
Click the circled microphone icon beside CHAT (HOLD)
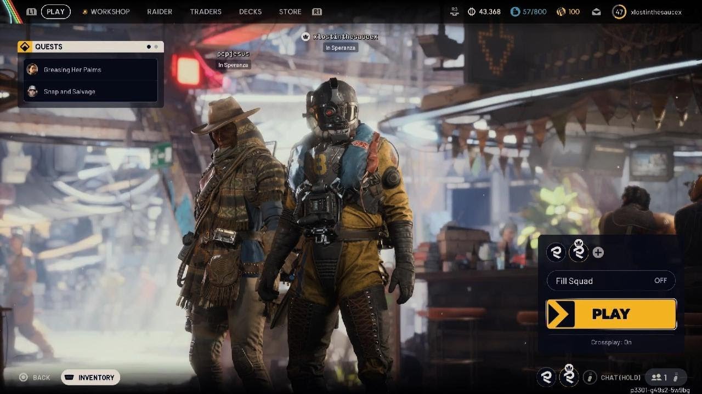click(590, 377)
